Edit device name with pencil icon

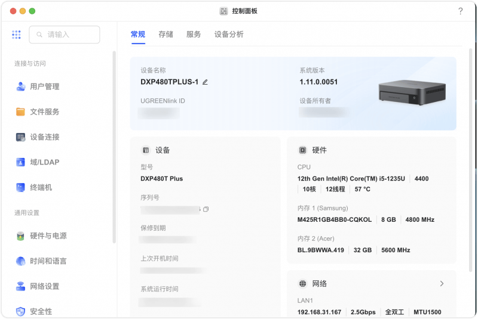205,82
